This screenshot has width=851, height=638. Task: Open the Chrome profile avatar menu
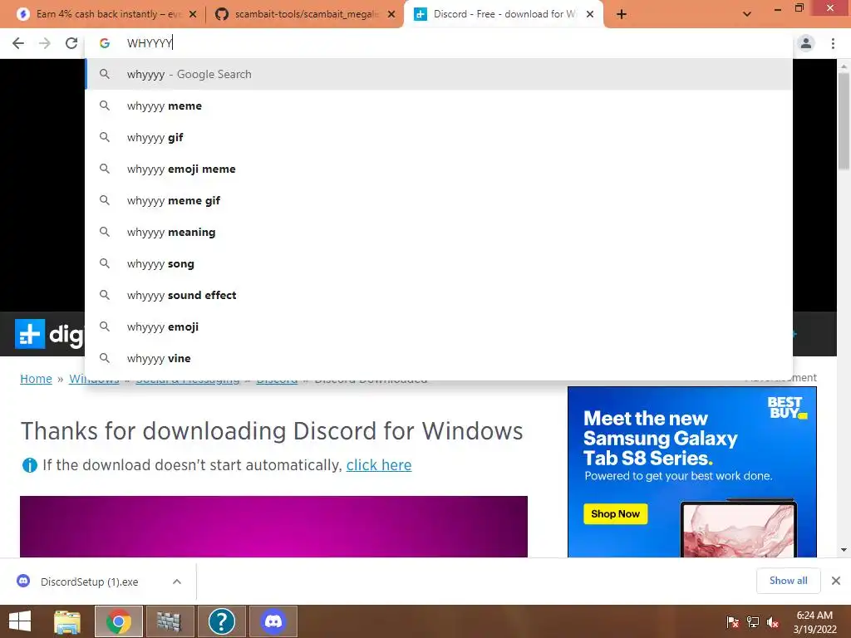pos(806,43)
